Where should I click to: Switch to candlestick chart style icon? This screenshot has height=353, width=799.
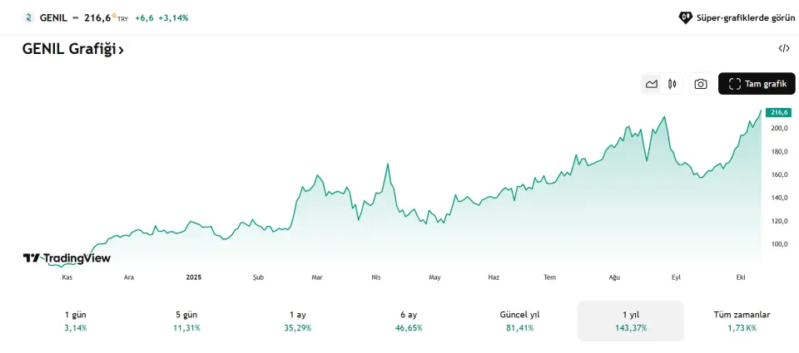coord(672,84)
